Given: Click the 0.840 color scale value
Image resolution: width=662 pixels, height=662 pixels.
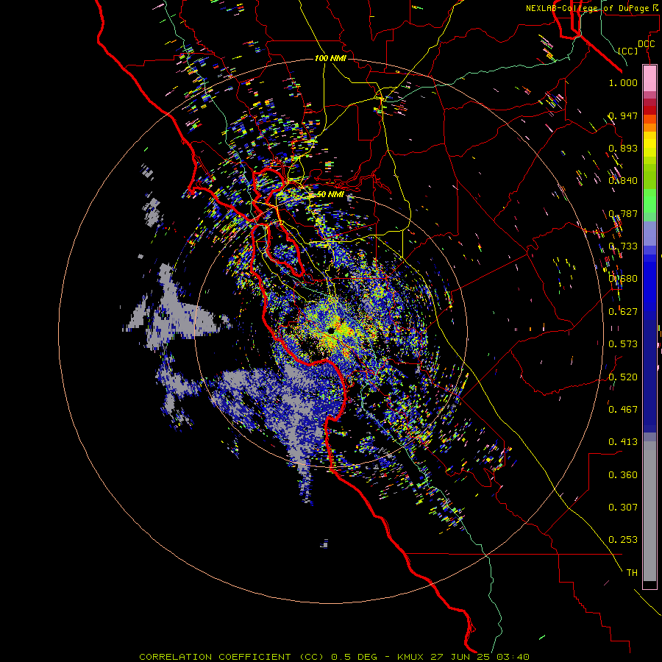Looking at the screenshot, I should point(623,180).
